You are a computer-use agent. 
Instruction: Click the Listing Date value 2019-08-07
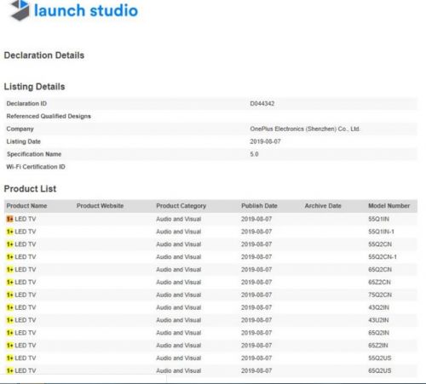click(x=265, y=141)
